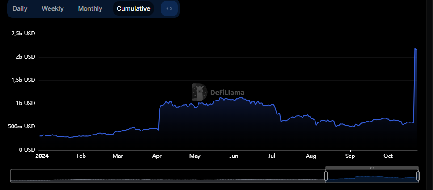The width and height of the screenshot is (433, 190).
Task: Click the highlighted range in the timeline slider
Action: 372,177
